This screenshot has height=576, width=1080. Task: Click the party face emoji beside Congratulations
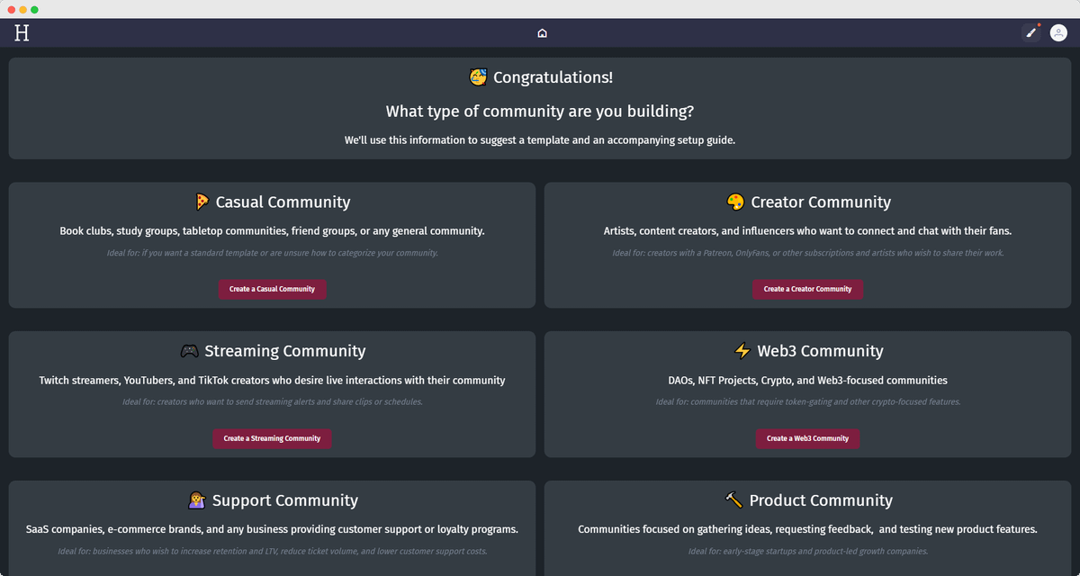[x=479, y=77]
